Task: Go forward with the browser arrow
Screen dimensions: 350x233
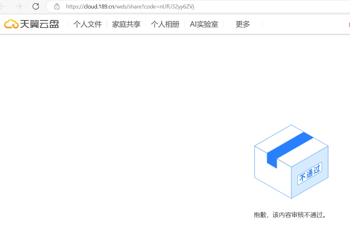Action: pos(19,6)
